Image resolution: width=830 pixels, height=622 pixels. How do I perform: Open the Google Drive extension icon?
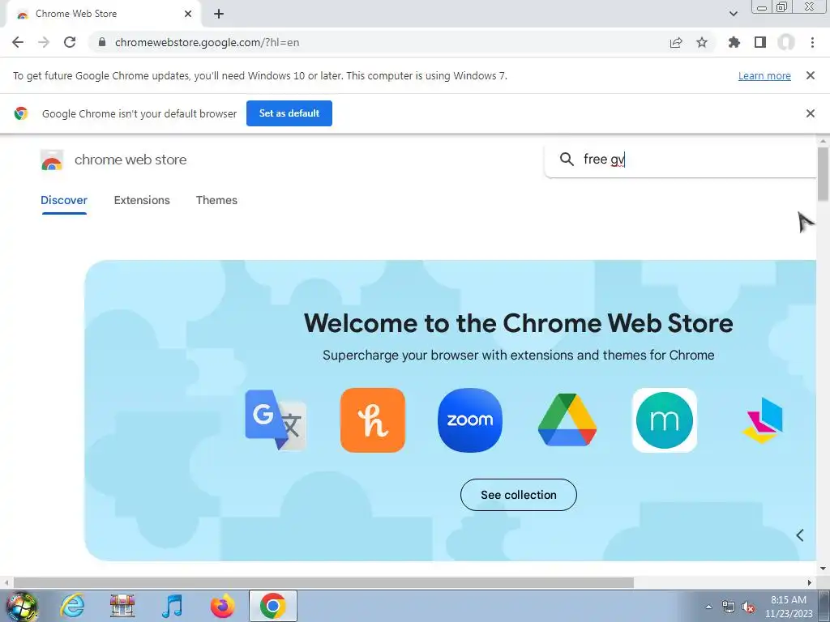click(x=567, y=420)
